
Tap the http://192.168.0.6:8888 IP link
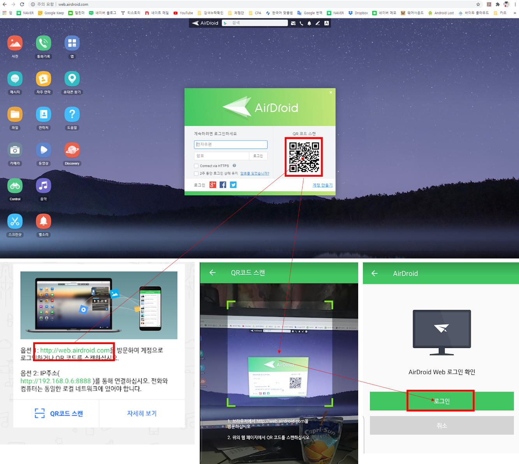(56, 381)
